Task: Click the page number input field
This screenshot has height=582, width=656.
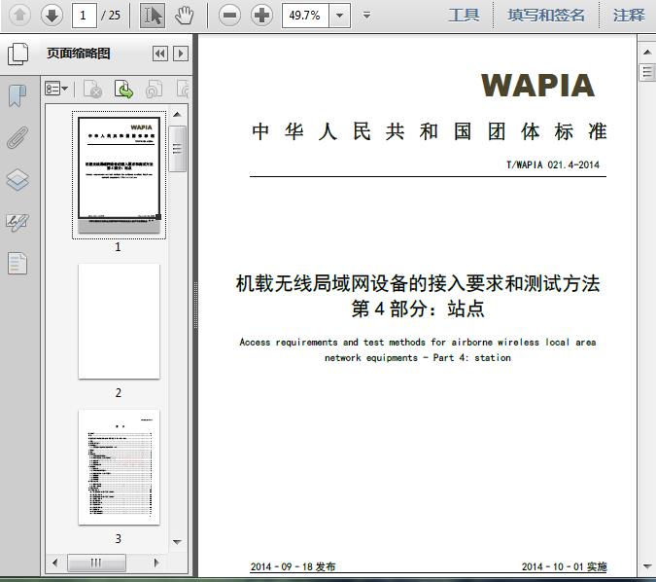Action: point(85,15)
